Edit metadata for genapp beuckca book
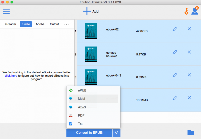The height and width of the screenshot is (139, 201). (175, 52)
